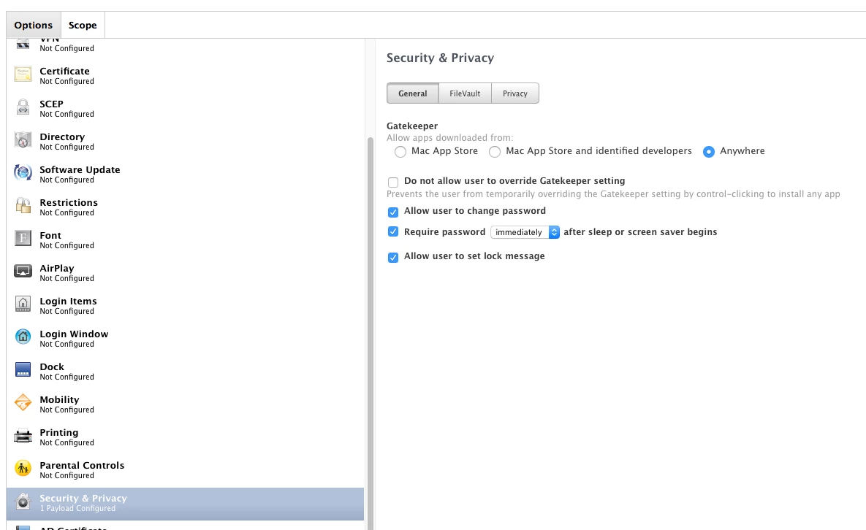Click the SCEP padlock icon
This screenshot has width=866, height=530.
point(23,107)
